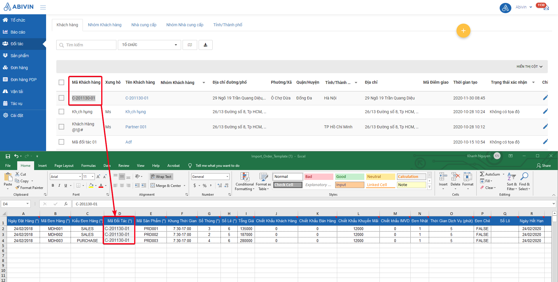Click the Delete cells icon in Excel
This screenshot has width=558, height=282.
(x=455, y=177)
